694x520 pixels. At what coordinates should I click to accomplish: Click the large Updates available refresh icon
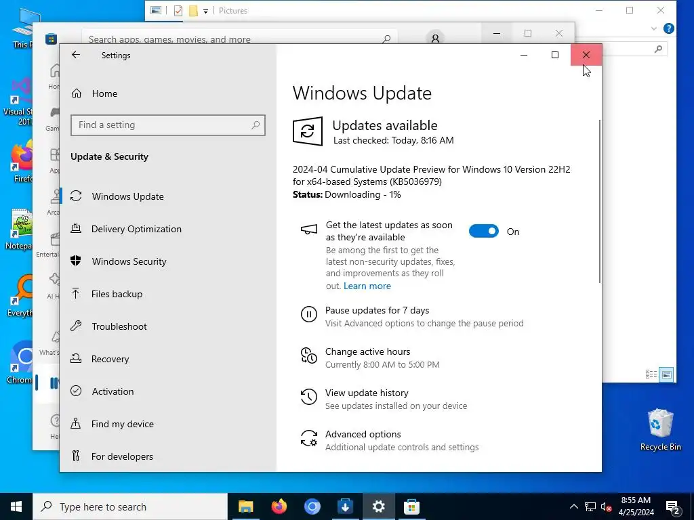point(308,131)
